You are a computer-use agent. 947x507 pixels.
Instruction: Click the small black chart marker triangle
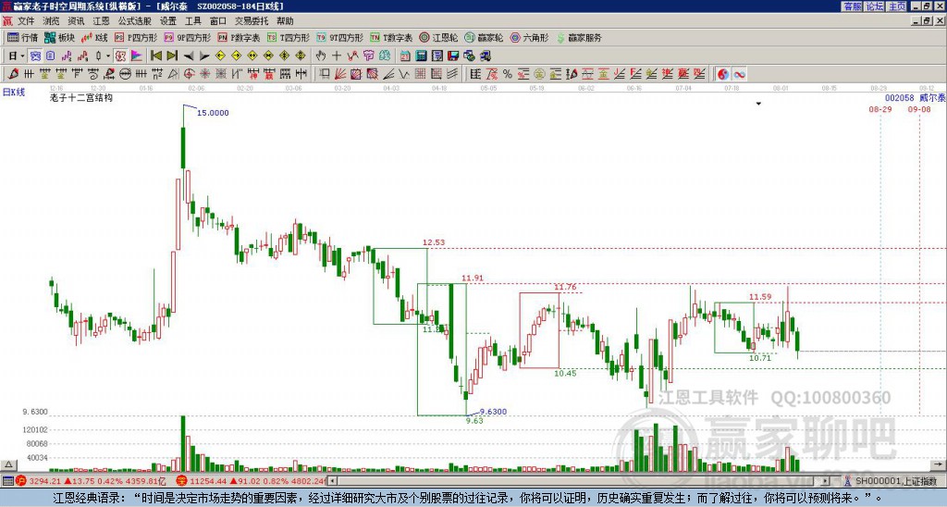point(758,104)
